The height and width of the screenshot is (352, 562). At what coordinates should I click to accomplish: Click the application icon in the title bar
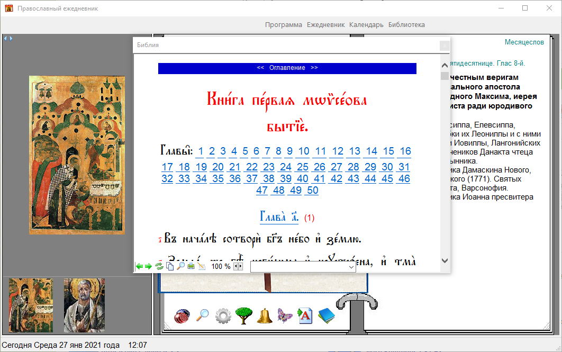(x=9, y=8)
